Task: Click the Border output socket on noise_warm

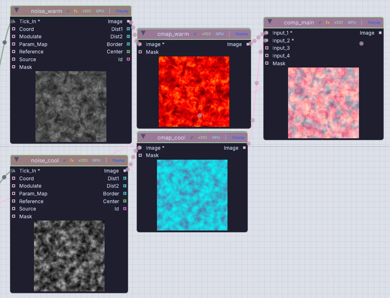Action: coord(129,44)
